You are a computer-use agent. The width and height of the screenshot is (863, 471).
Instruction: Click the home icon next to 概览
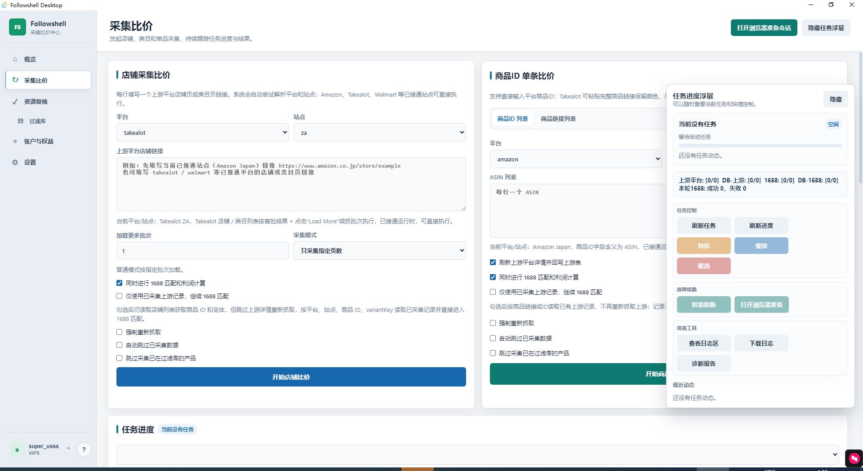coord(15,59)
